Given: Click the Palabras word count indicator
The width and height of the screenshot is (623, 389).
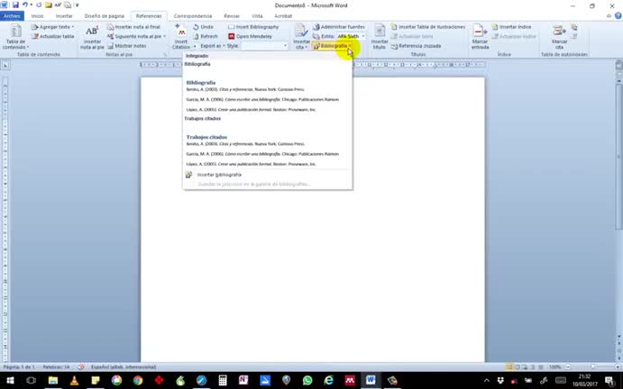Looking at the screenshot, I should 56,367.
